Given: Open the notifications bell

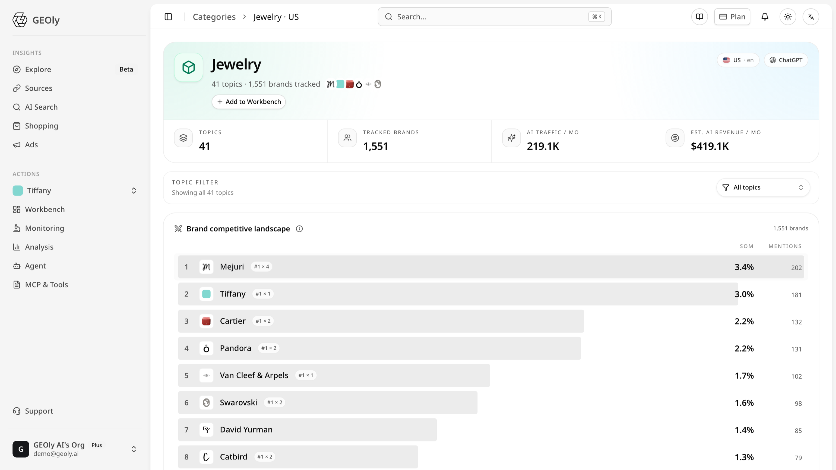Looking at the screenshot, I should pos(765,17).
